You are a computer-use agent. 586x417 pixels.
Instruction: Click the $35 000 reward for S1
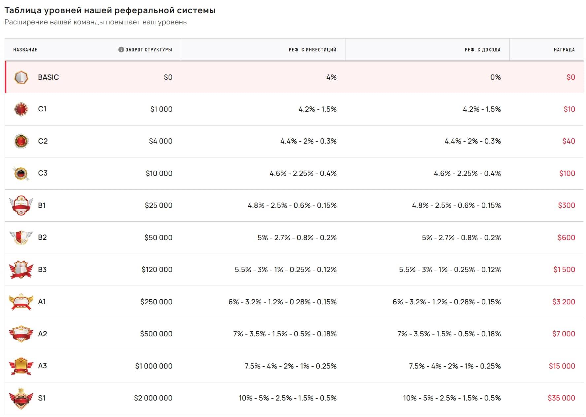pyautogui.click(x=561, y=398)
